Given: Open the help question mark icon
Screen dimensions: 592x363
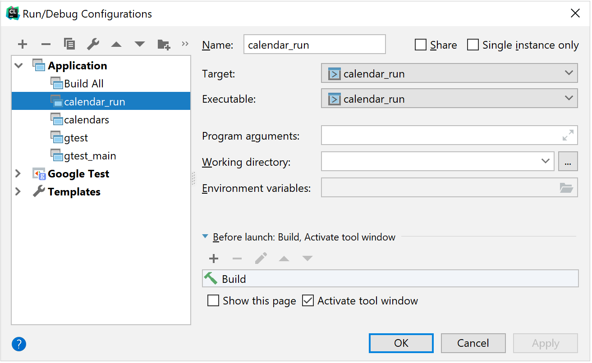Looking at the screenshot, I should 19,344.
